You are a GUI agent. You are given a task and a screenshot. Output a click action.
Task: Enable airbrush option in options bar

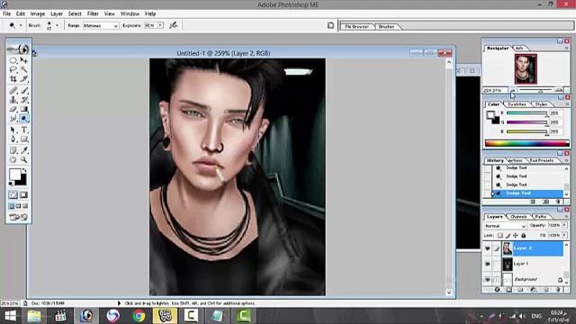tap(174, 25)
